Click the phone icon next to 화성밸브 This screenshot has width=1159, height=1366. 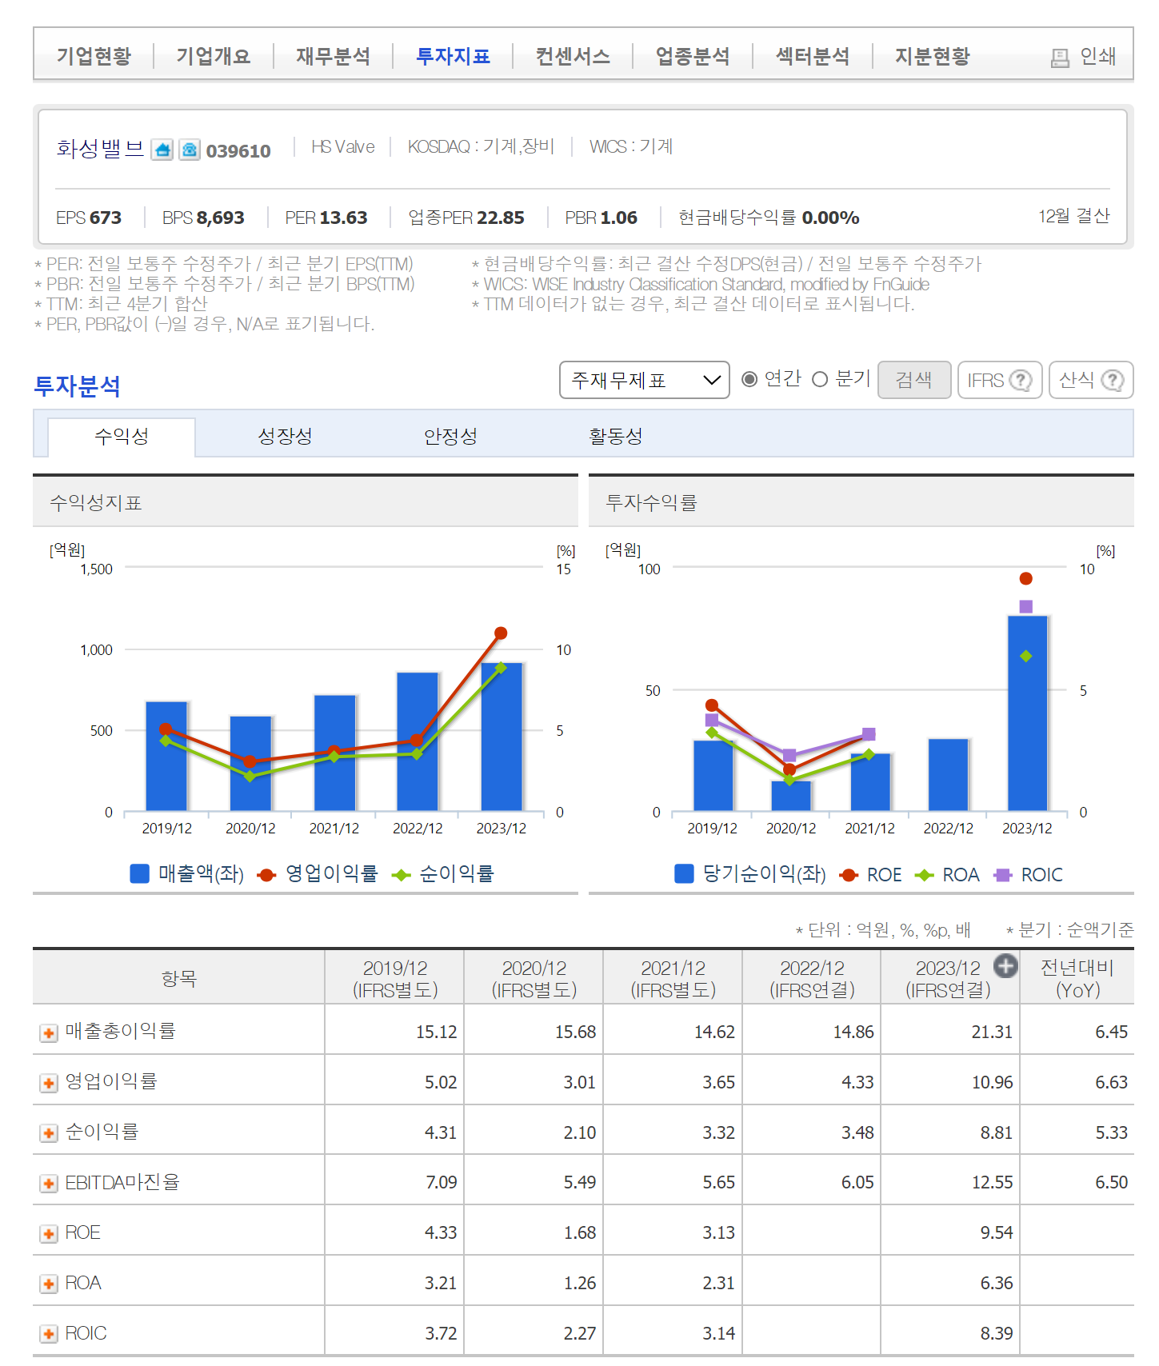pos(190,150)
